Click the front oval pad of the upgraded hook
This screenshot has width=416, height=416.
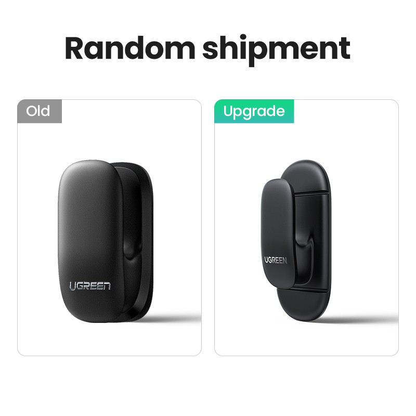(x=276, y=233)
